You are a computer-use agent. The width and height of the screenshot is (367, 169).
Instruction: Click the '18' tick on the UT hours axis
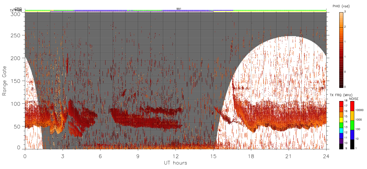point(251,156)
